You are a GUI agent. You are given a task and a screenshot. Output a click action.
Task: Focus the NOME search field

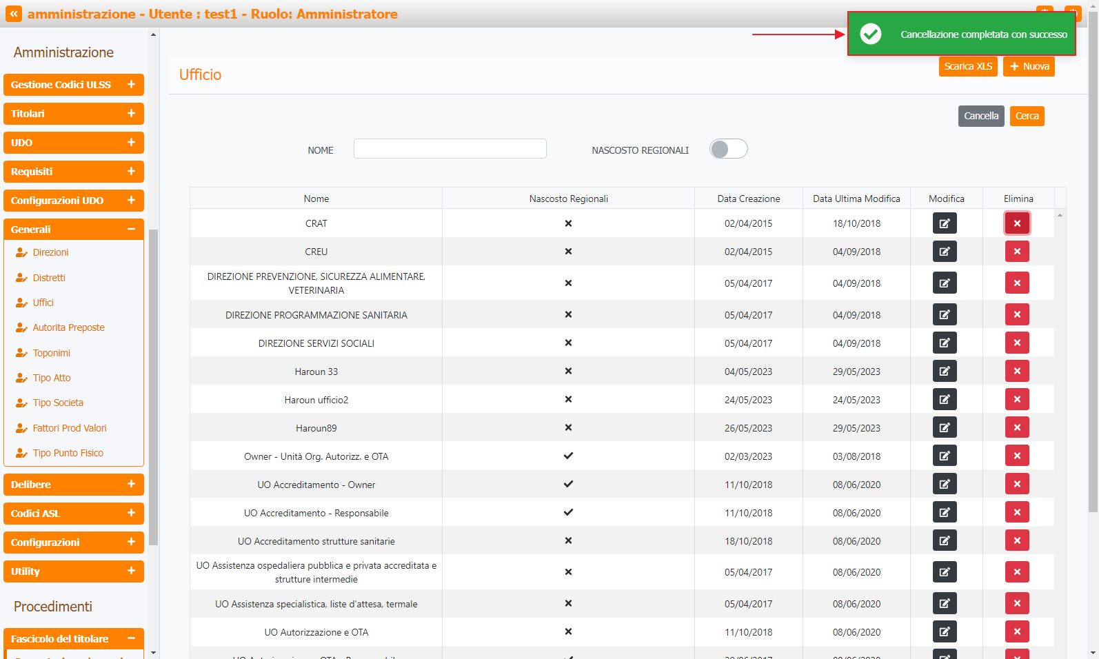coord(450,149)
